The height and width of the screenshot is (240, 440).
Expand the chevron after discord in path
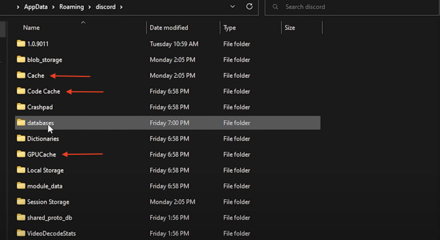click(121, 7)
